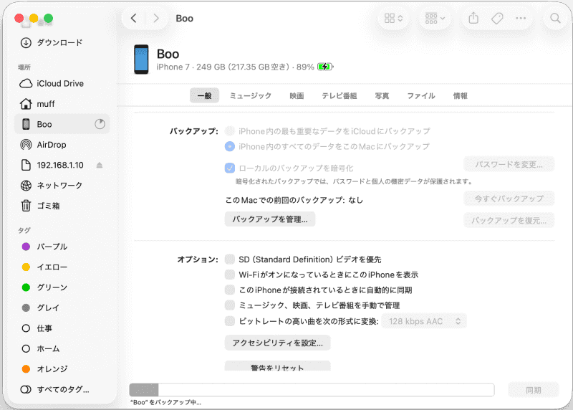Switch to the ファイル tab
Screen dimensions: 573x410
point(421,96)
